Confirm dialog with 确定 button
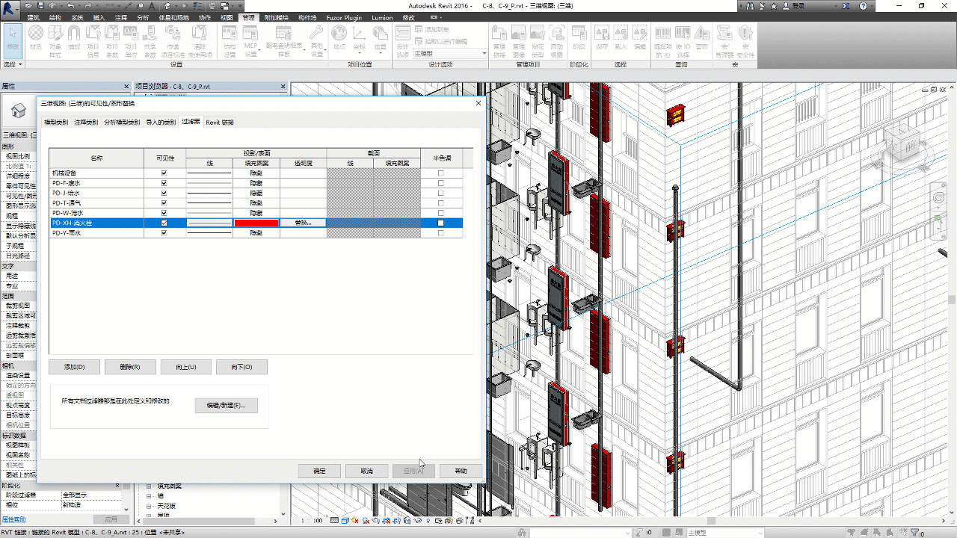957x538 pixels. (319, 471)
